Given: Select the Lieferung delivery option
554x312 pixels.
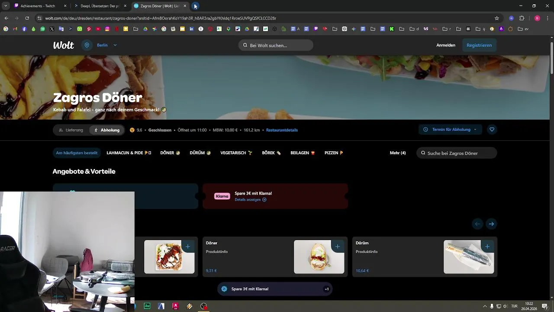Looking at the screenshot, I should click(71, 130).
